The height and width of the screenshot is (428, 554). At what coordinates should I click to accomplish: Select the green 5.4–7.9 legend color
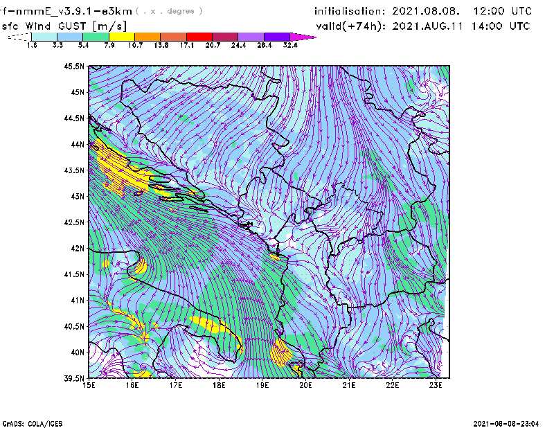[x=96, y=37]
